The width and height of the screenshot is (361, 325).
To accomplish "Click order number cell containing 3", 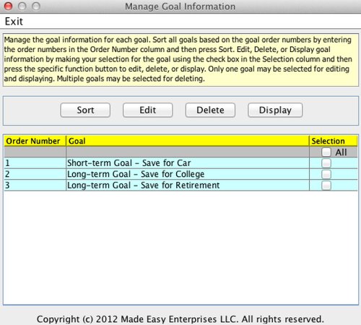I will click(x=35, y=185).
